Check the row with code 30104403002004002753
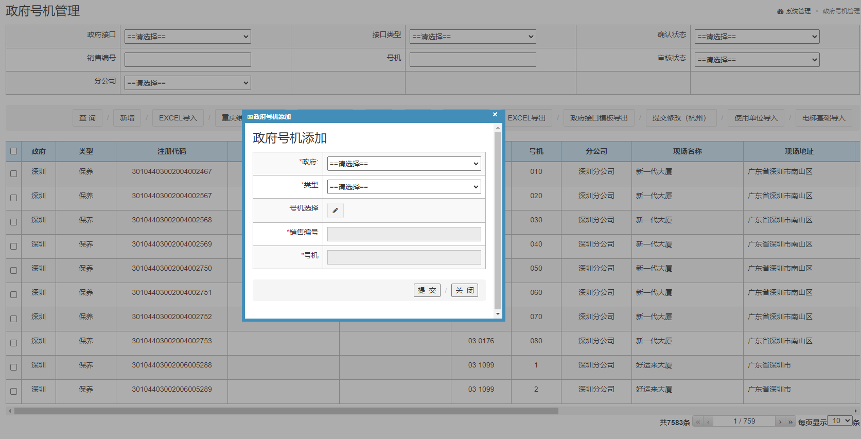This screenshot has width=861, height=439. coord(14,343)
